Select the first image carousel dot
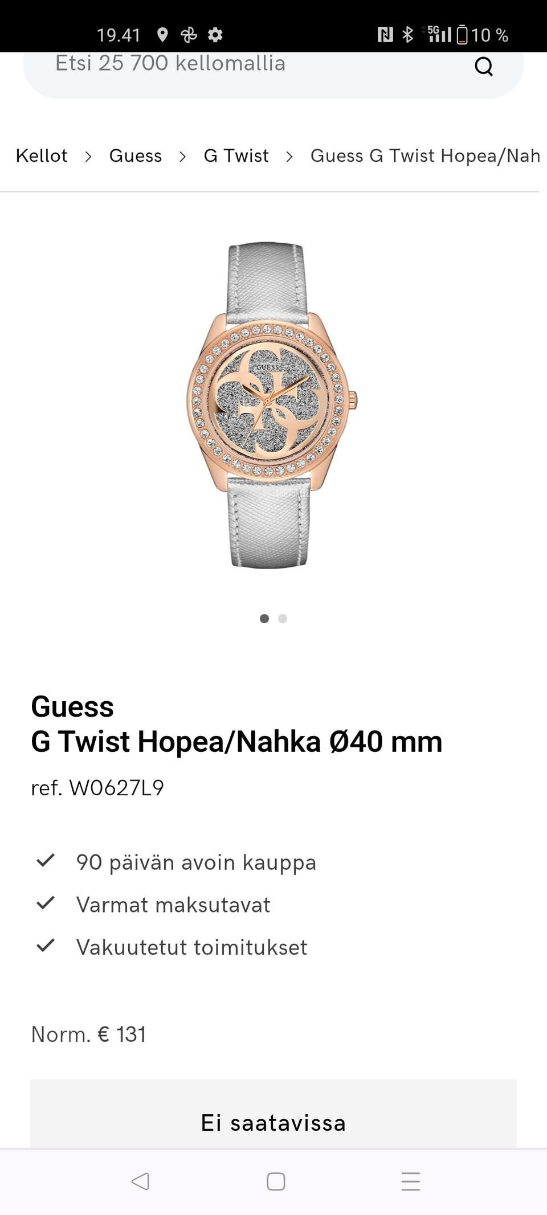Image resolution: width=547 pixels, height=1215 pixels. 264,619
